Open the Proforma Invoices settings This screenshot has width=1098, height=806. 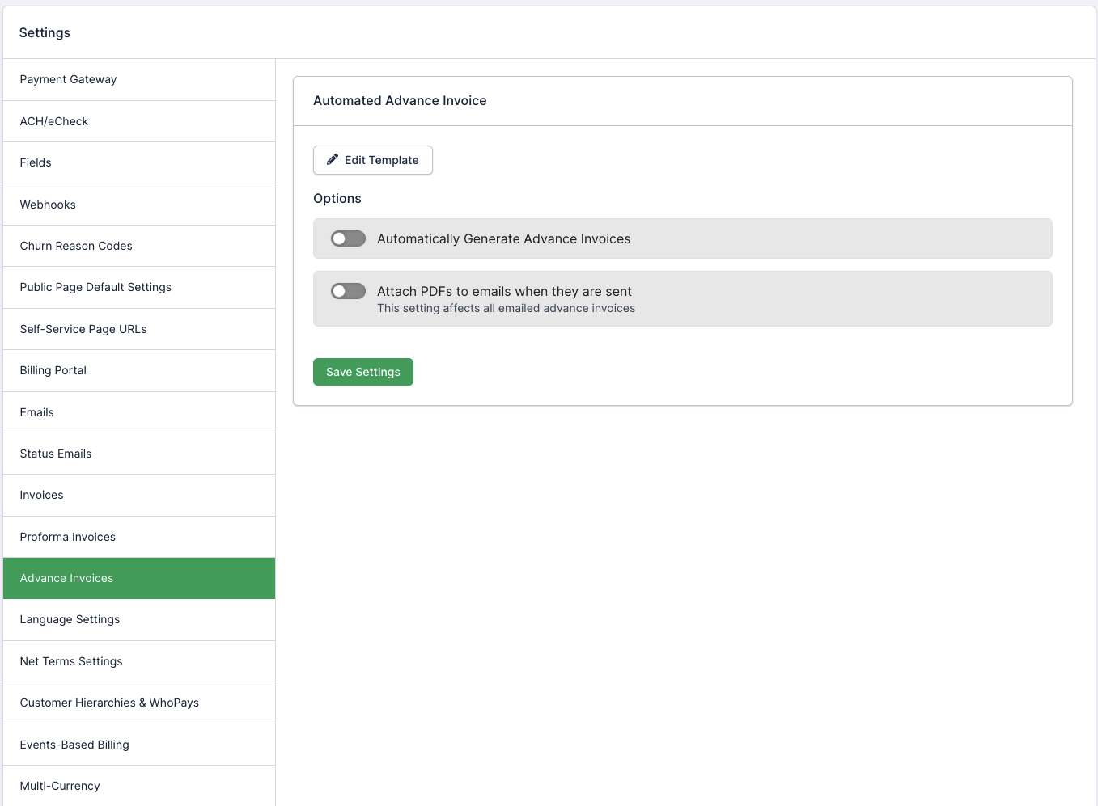(x=68, y=537)
